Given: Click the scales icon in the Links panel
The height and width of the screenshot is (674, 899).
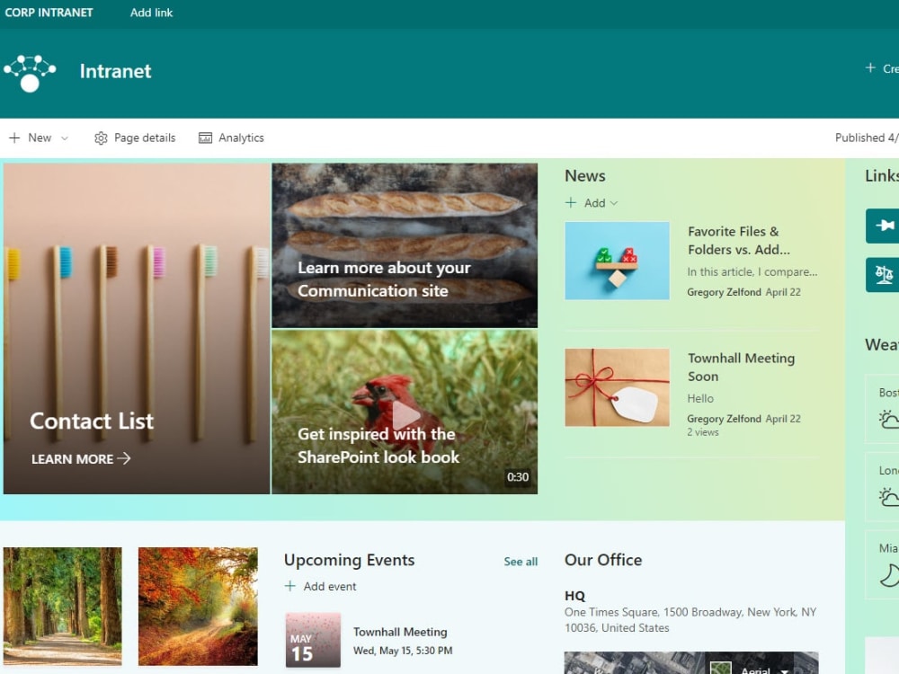Looking at the screenshot, I should coord(886,275).
